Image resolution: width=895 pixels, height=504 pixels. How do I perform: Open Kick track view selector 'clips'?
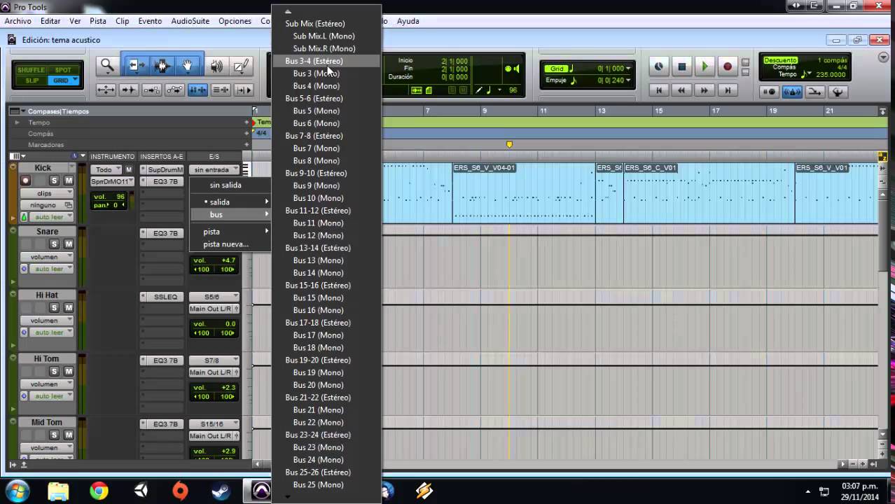(x=47, y=193)
